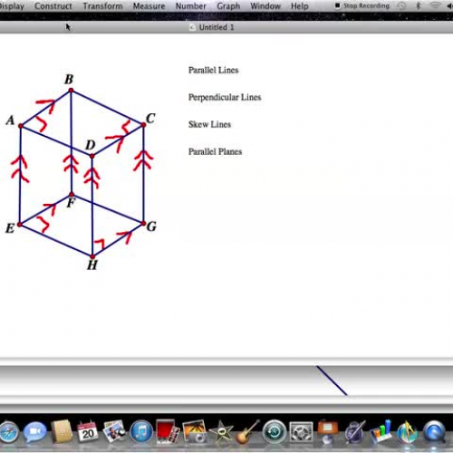Click the Time Machine menu bar icon
This screenshot has width=453, height=453.
tap(402, 5)
